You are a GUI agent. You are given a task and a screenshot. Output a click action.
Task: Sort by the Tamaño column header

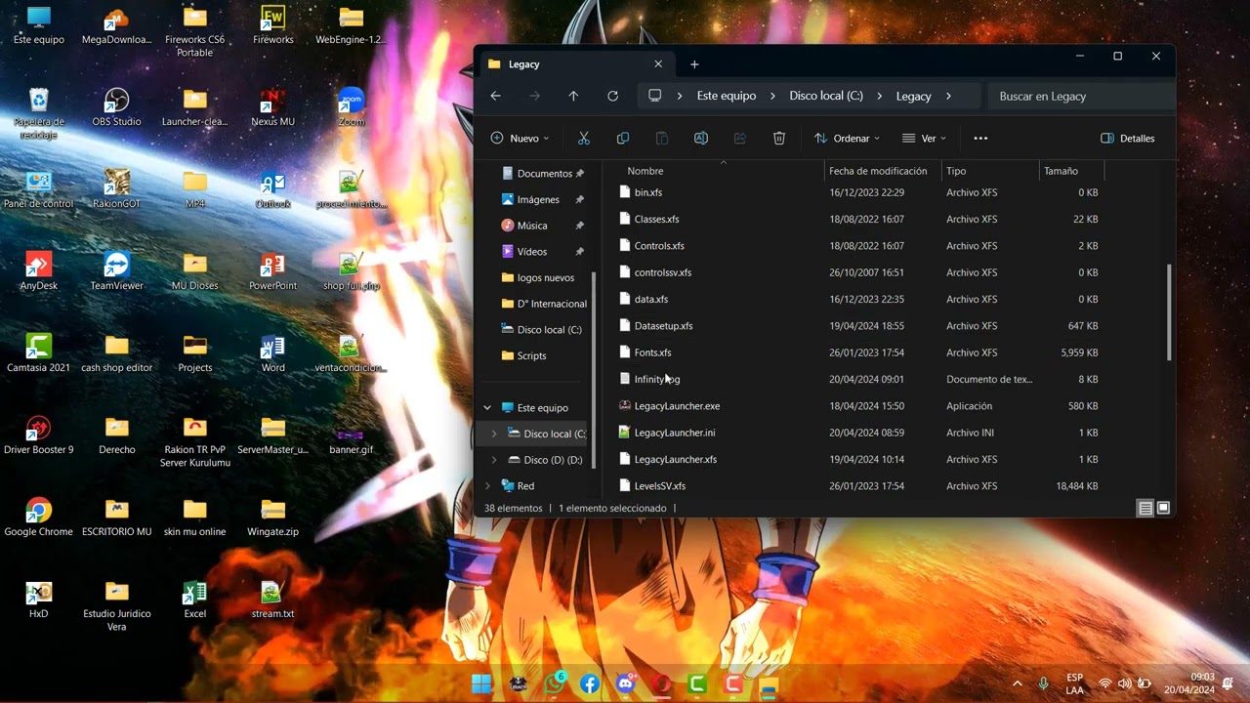[x=1071, y=171]
